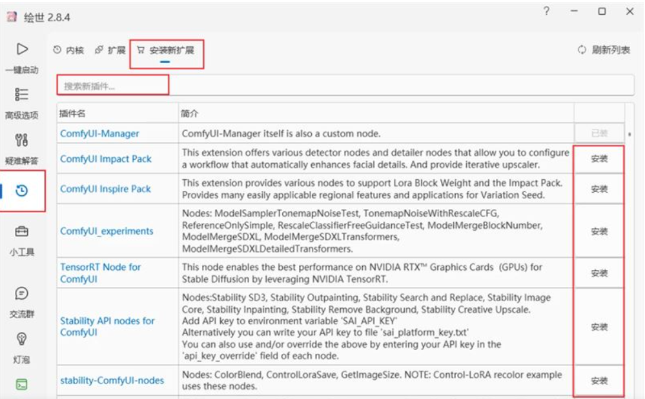Click the 高级选项 sidebar label
The image size is (645, 399).
pyautogui.click(x=21, y=115)
